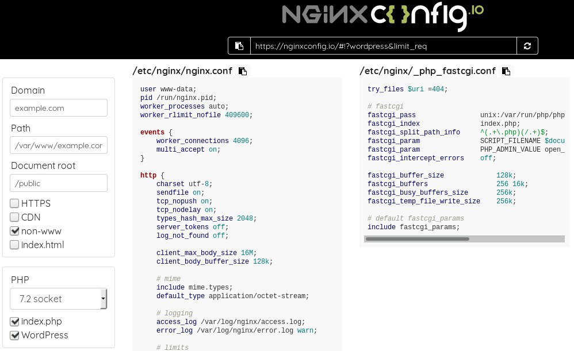This screenshot has width=574, height=351.
Task: Click the 'error_log /var/log/nginx/error.log warn;' line
Action: [x=236, y=330]
